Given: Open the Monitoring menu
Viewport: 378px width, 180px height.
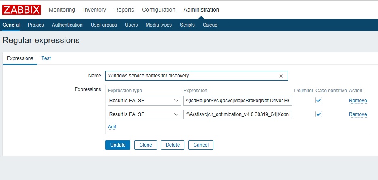Looking at the screenshot, I should pos(62,10).
